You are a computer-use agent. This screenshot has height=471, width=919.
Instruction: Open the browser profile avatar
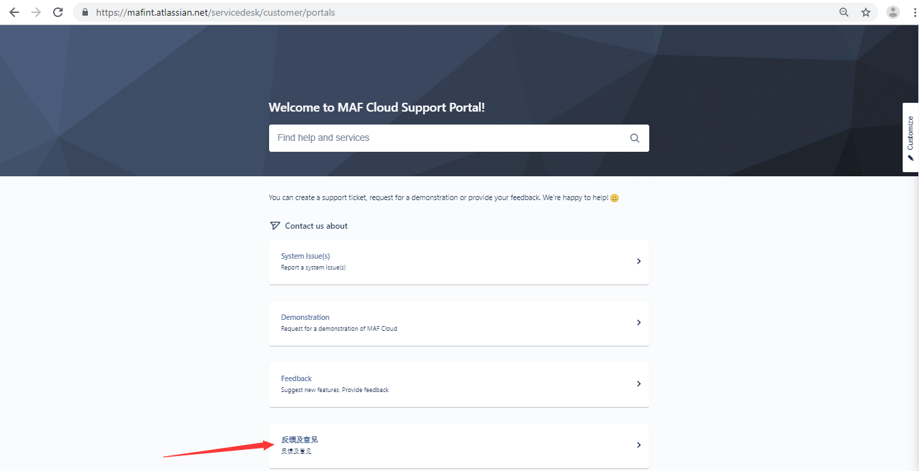click(893, 12)
